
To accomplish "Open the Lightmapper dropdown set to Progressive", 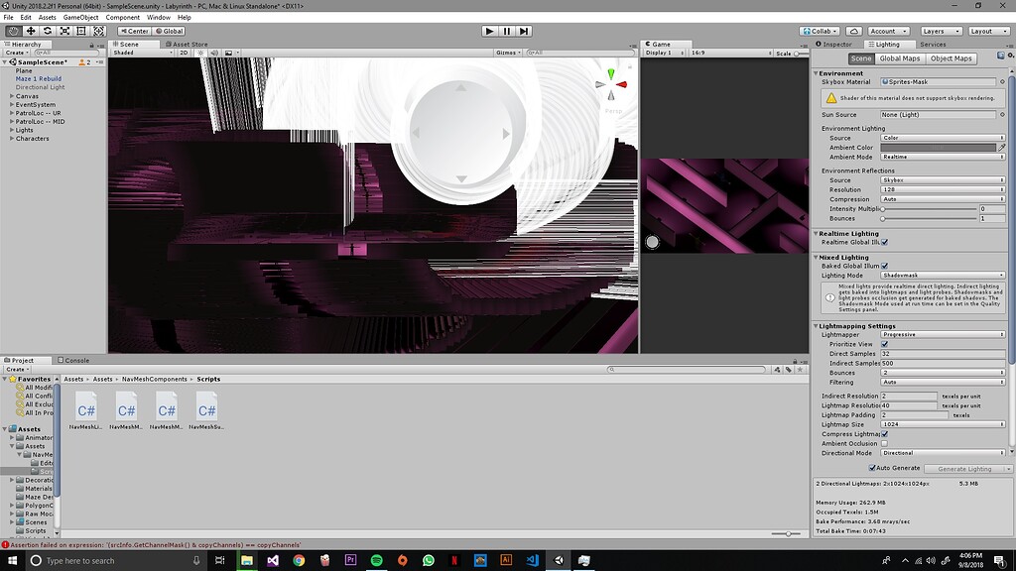I will coord(943,335).
